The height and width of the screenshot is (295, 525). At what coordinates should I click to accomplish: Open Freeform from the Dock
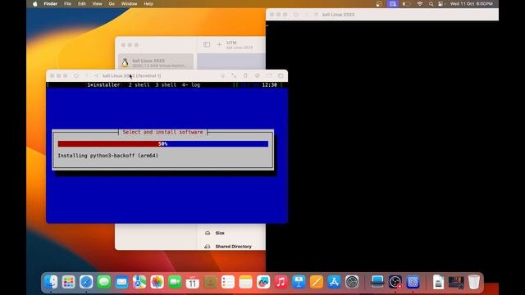click(263, 282)
